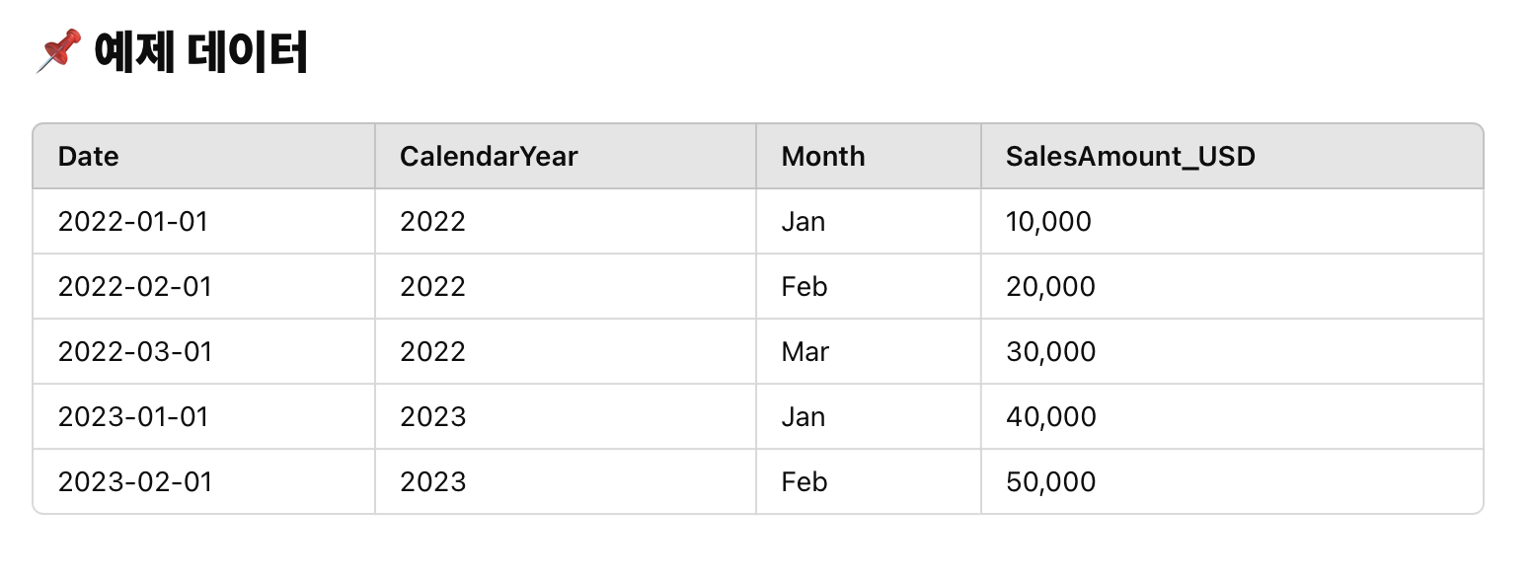Select the 2023-01-01 date cell
Screen dimensions: 1532x576
[133, 416]
